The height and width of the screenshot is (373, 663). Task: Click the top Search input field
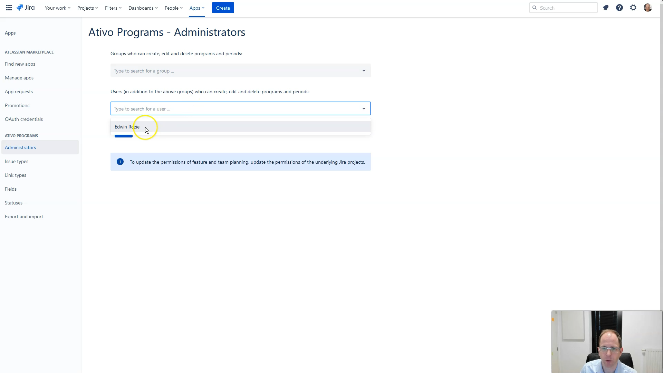(566, 8)
